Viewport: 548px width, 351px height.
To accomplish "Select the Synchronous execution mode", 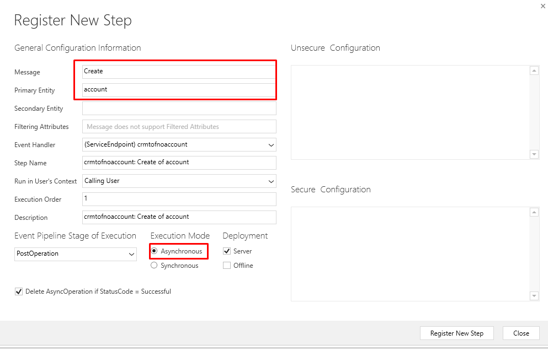I will click(154, 266).
